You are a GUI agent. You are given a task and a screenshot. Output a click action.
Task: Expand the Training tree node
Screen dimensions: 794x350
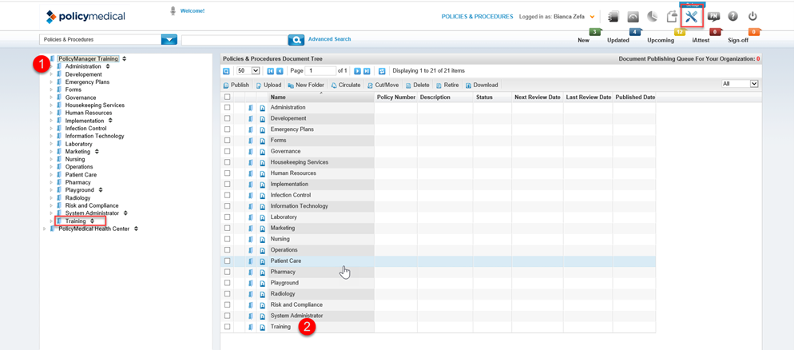(50, 221)
